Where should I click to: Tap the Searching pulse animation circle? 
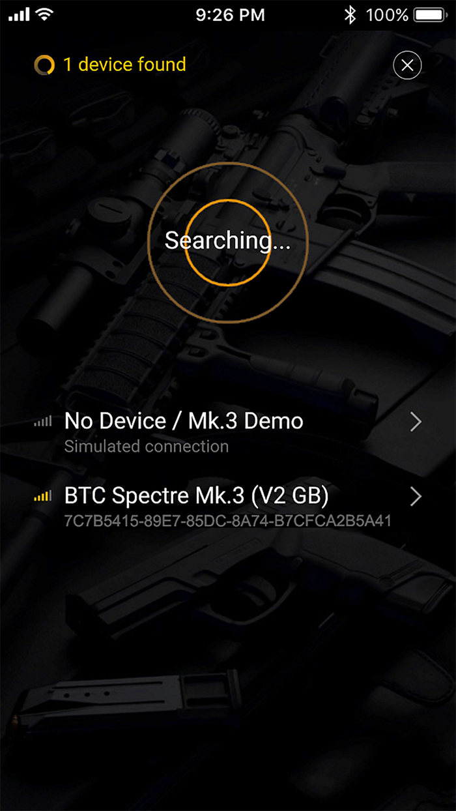click(x=227, y=242)
